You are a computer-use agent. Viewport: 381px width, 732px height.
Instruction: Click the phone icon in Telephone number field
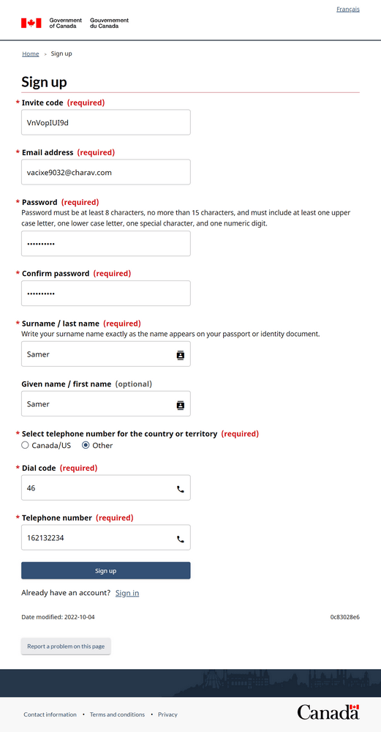[181, 539]
